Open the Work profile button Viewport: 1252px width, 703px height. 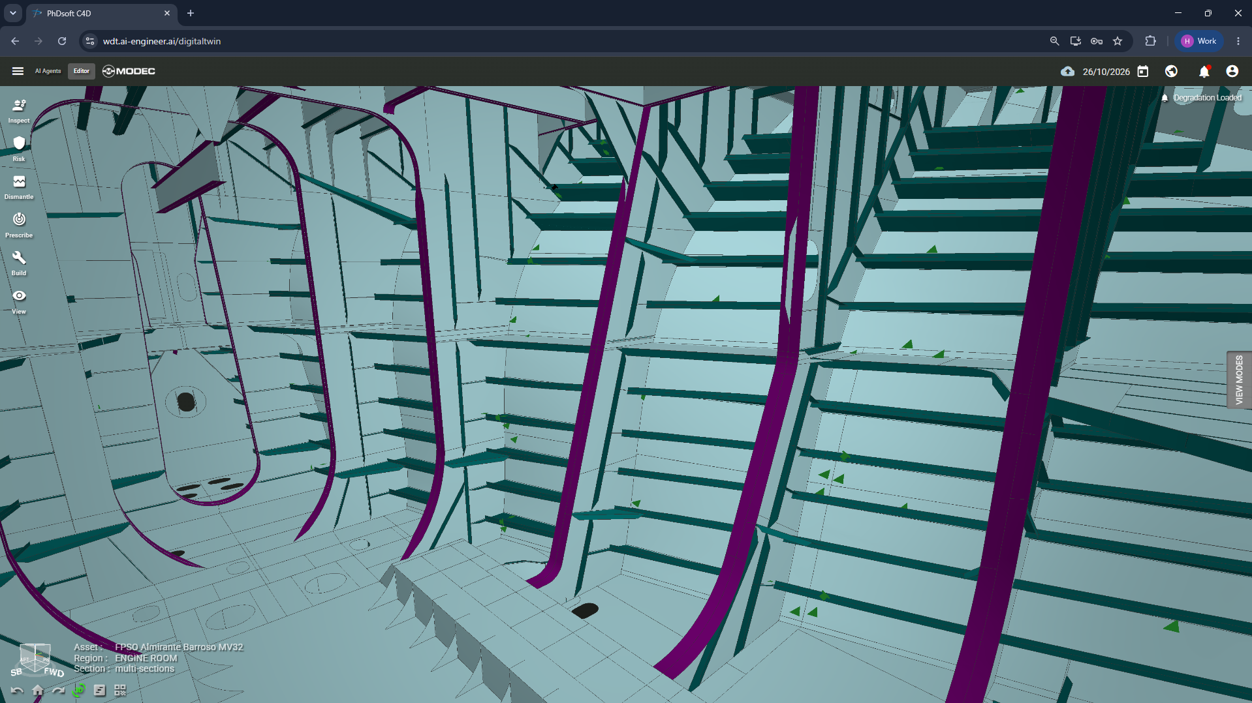(1199, 41)
